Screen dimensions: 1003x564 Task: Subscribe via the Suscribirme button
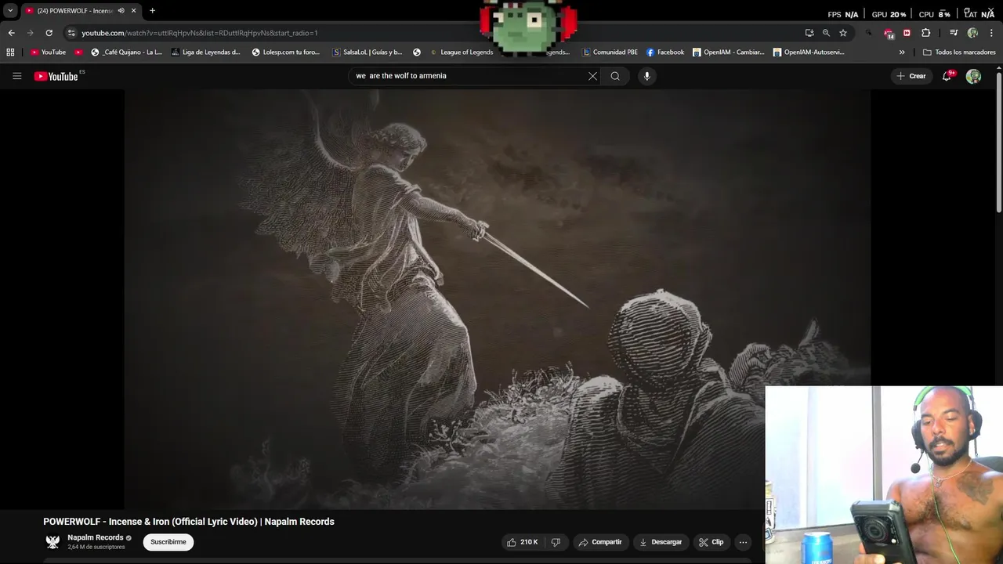point(168,542)
